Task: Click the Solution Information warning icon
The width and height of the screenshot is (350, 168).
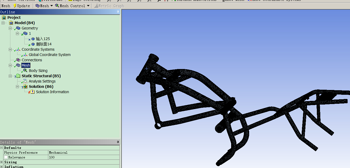Action: [32, 92]
